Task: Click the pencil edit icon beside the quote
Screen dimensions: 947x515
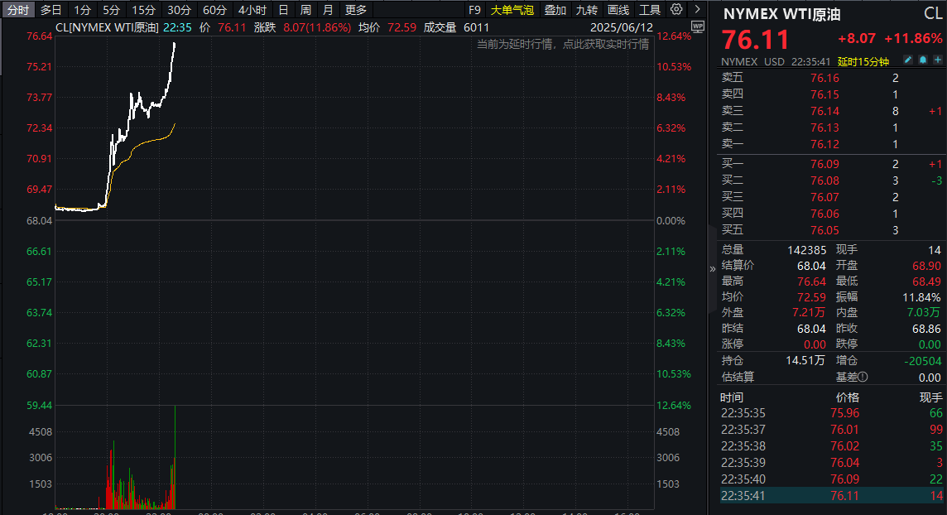Action: [x=908, y=59]
